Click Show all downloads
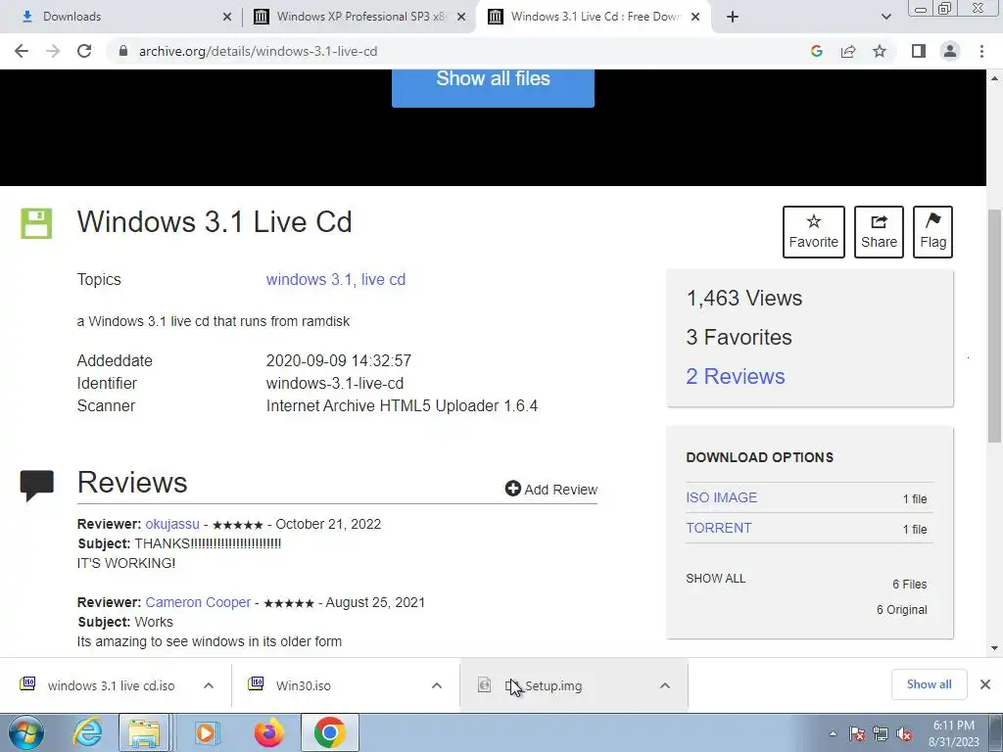Viewport: 1003px width, 752px height. (929, 684)
